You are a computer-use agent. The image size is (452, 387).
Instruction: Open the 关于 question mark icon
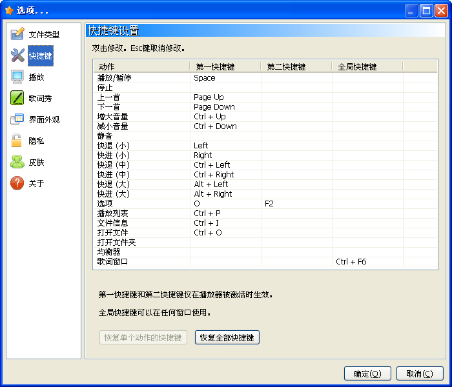click(x=17, y=183)
